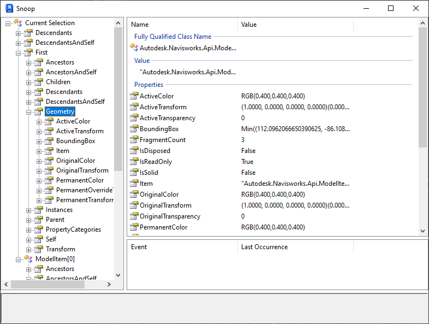This screenshot has height=324, width=429.
Task: Click the icon beside IsReadOnly row
Action: pos(134,162)
